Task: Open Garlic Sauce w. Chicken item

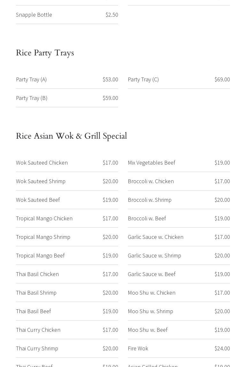Action: [156, 237]
